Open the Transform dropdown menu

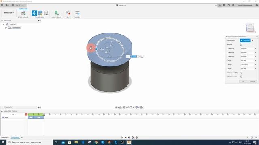40,17
